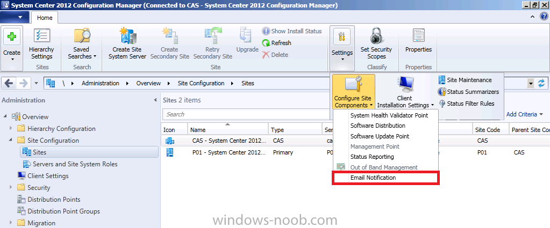Expand the Migration folder

pos(11,223)
